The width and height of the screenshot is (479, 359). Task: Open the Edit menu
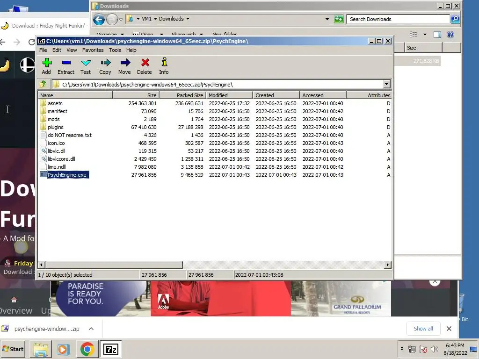click(x=57, y=50)
